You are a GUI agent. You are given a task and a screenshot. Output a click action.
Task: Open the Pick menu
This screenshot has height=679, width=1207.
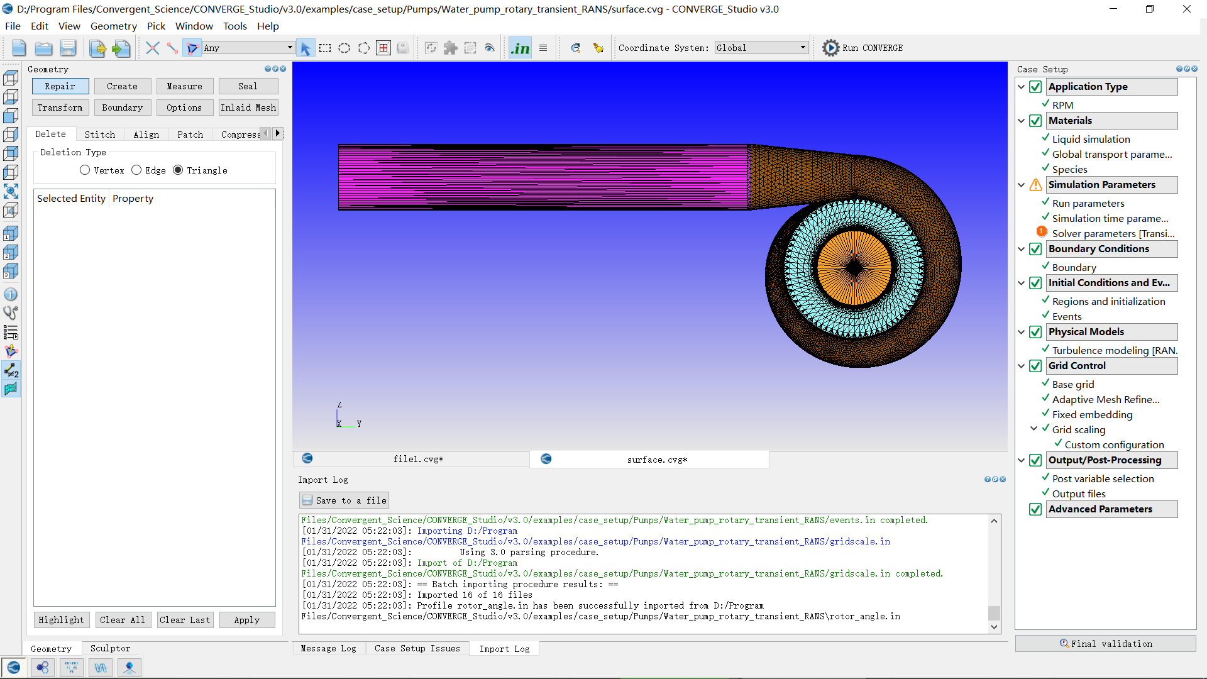(156, 26)
